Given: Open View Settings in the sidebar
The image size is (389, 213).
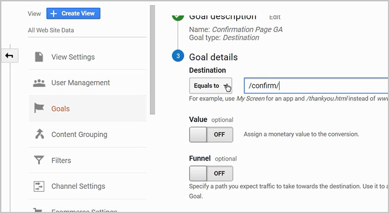Looking at the screenshot, I should (73, 57).
